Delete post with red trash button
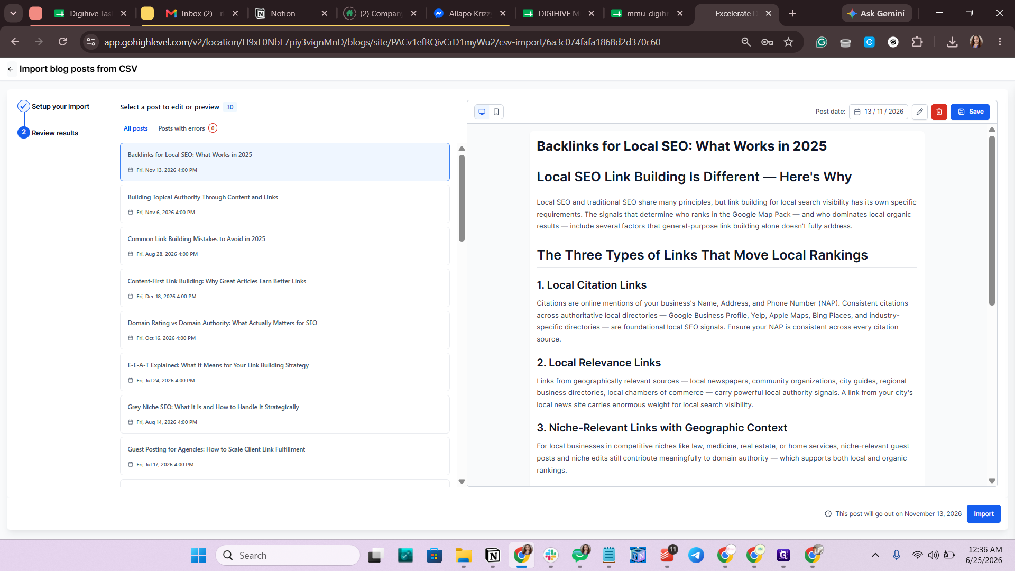 point(939,112)
